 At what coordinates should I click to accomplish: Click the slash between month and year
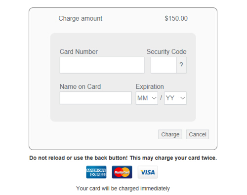click(x=161, y=98)
